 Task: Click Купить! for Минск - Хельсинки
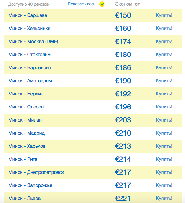(x=164, y=29)
